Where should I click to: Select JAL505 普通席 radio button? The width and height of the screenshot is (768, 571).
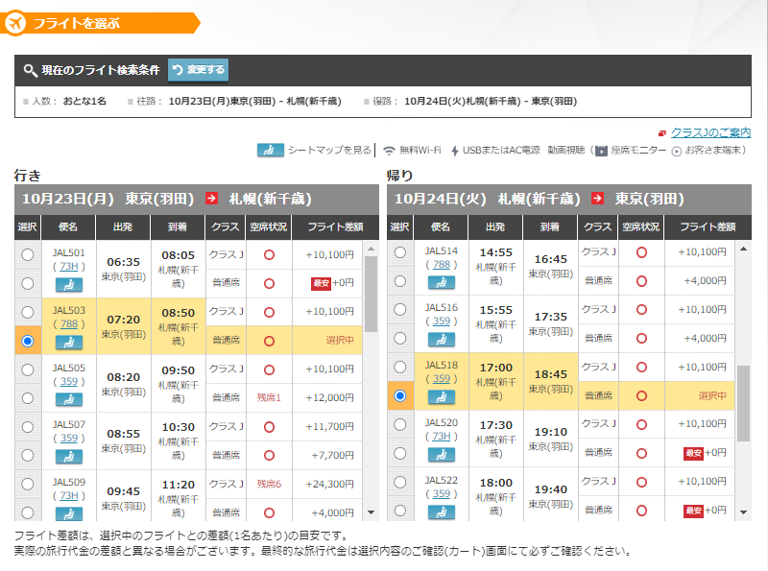[28, 398]
